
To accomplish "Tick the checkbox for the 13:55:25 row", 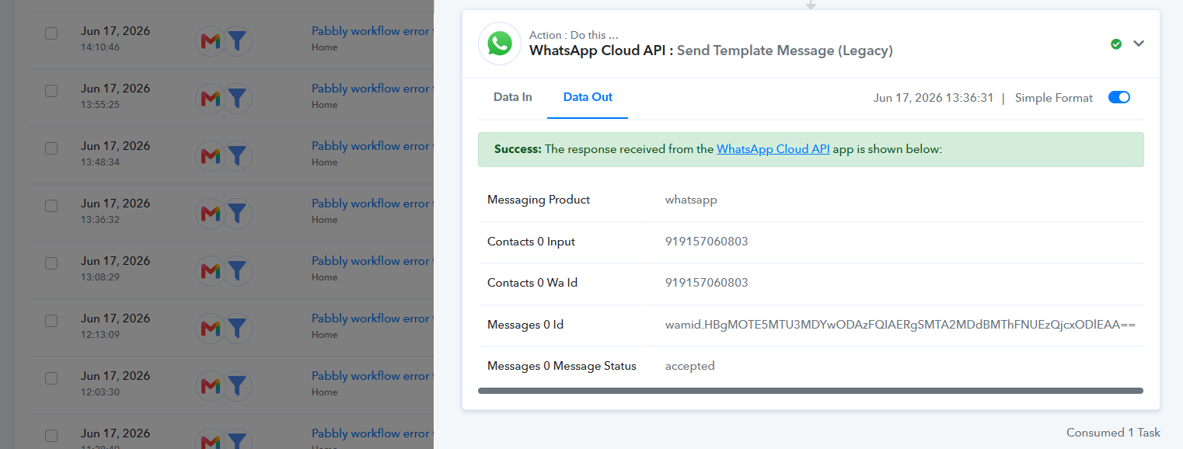I will (51, 91).
